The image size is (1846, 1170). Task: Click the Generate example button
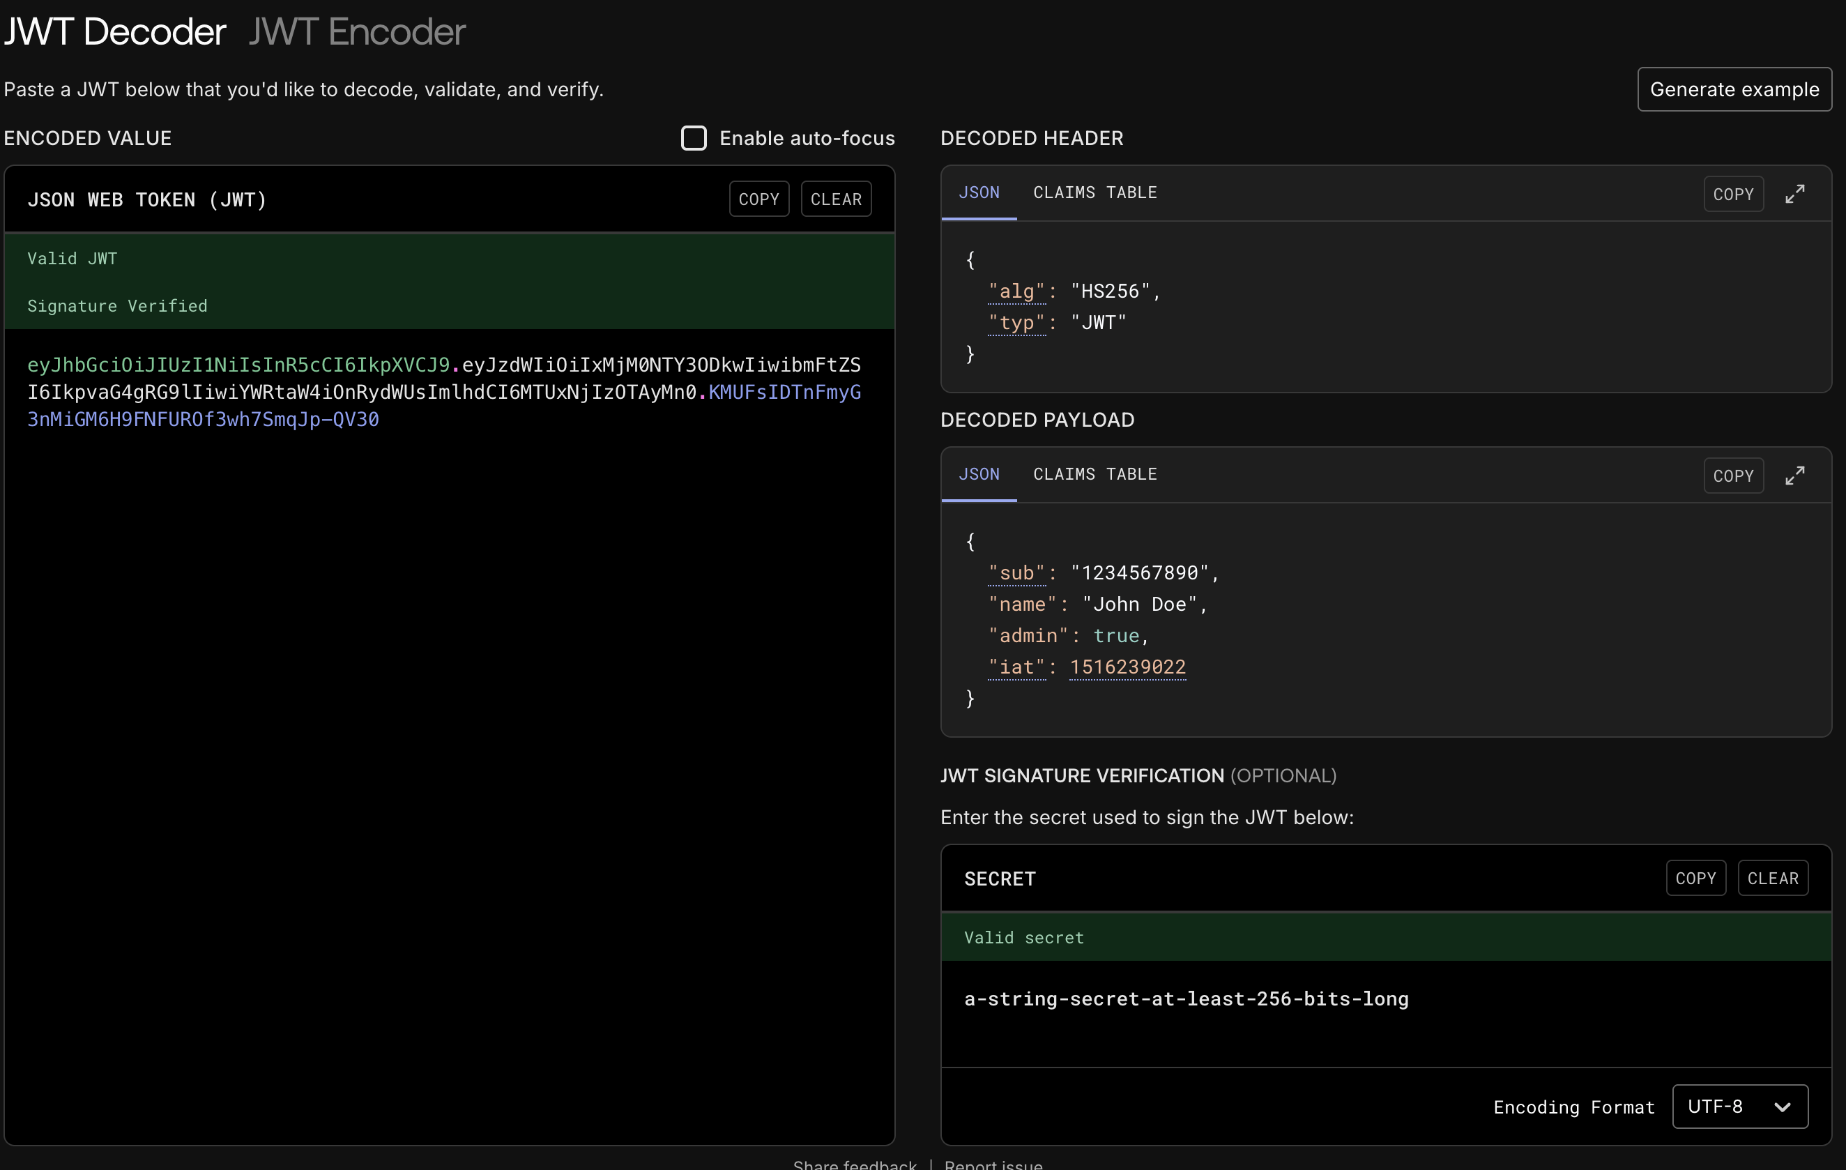pyautogui.click(x=1734, y=90)
